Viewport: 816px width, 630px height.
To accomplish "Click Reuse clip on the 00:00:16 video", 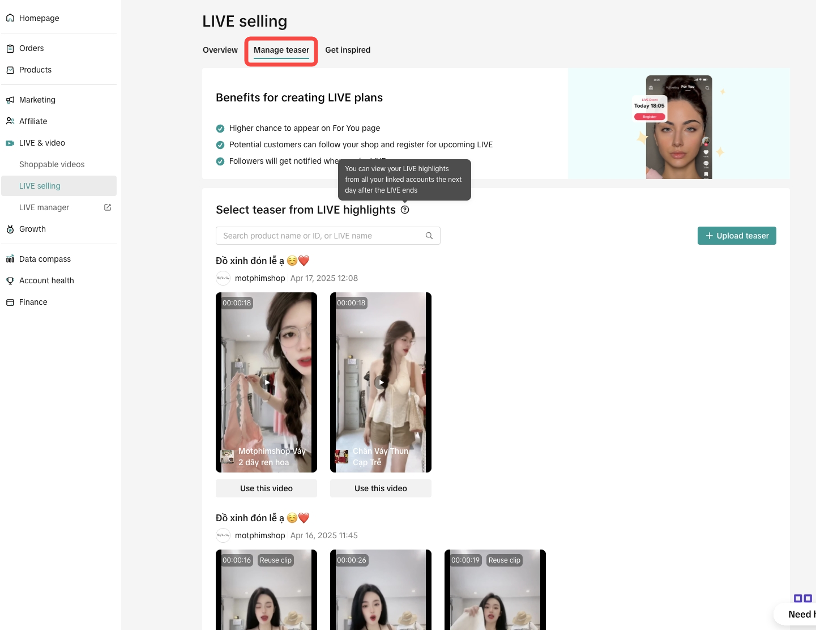I will click(x=276, y=560).
